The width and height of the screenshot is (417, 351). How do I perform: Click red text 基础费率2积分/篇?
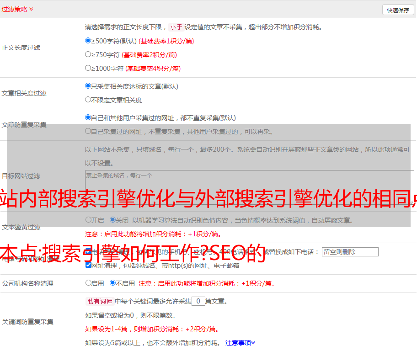point(149,55)
